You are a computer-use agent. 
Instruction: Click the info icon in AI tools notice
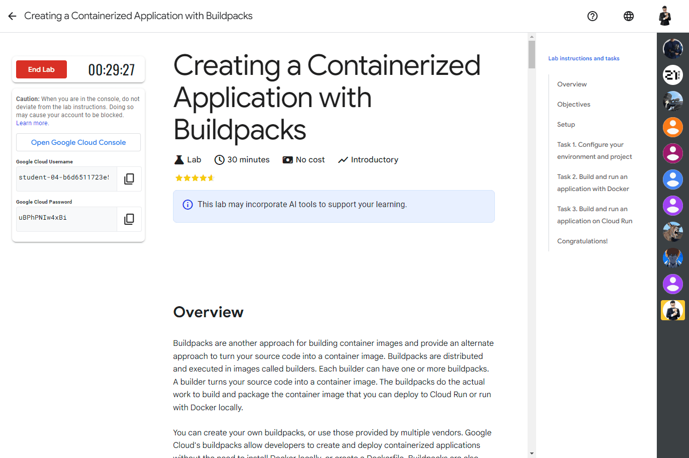(188, 205)
